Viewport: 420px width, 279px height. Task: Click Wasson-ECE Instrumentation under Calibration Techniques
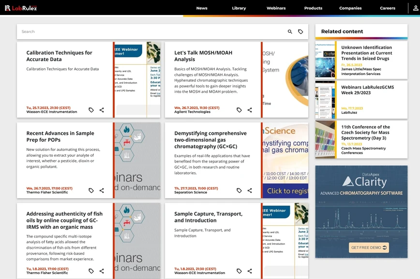52,112
